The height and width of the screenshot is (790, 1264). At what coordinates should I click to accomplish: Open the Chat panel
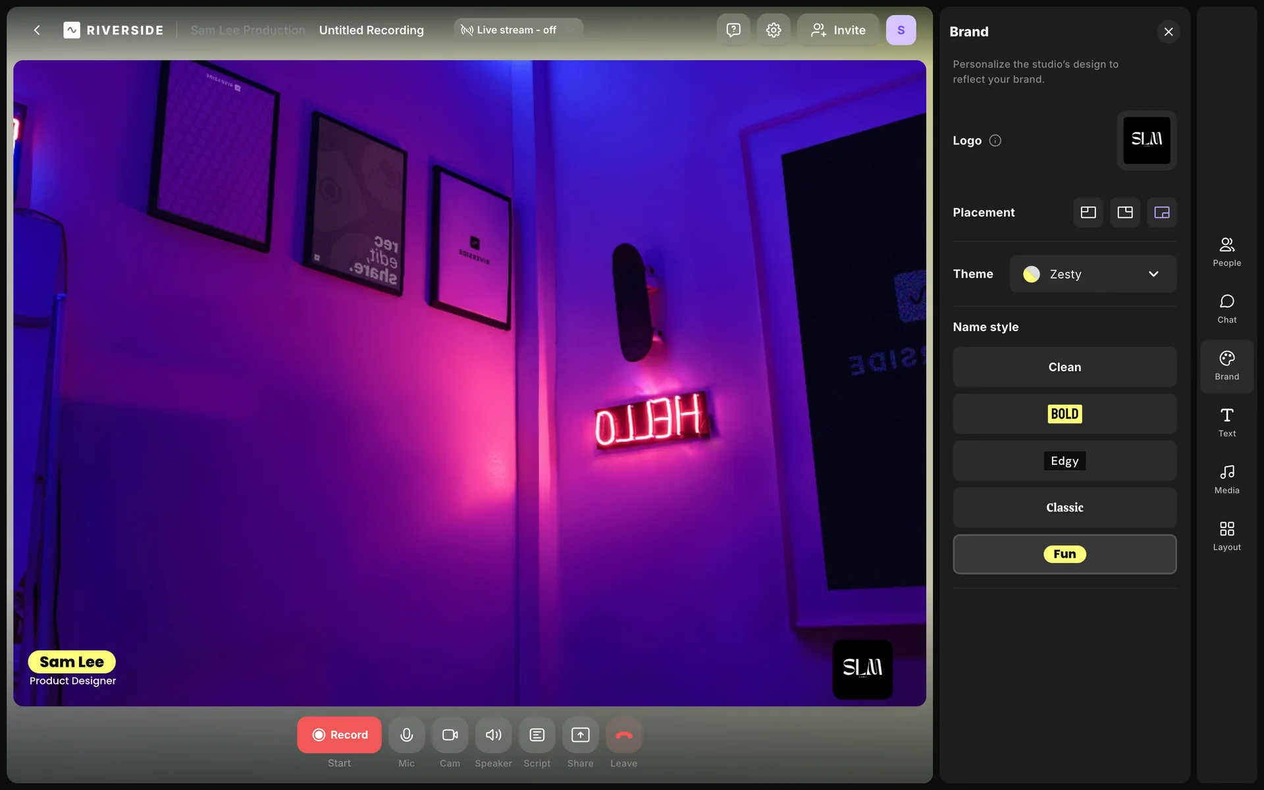pos(1226,309)
